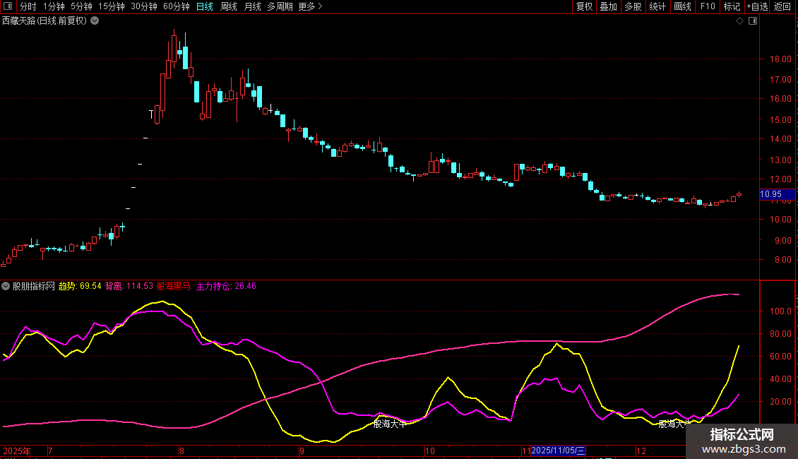Select the 60分钟 period
The height and width of the screenshot is (459, 798).
pos(176,6)
